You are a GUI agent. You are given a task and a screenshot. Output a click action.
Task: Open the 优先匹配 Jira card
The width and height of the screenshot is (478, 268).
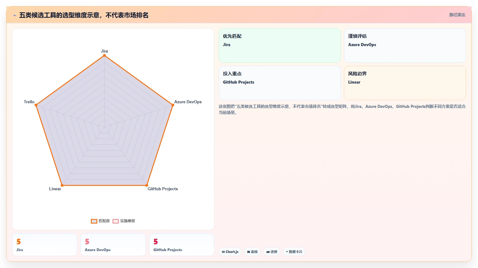(x=280, y=45)
